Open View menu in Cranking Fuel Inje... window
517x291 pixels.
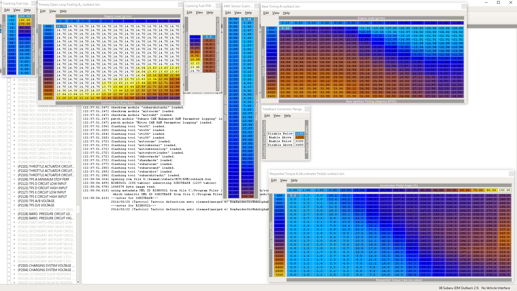(17, 10)
